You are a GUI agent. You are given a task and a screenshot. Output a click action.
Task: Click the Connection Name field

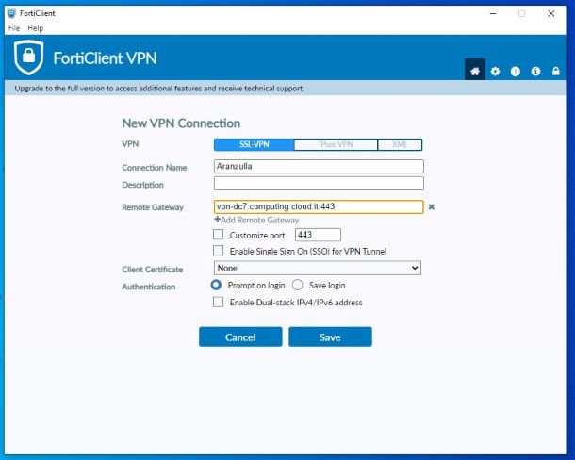coord(319,166)
